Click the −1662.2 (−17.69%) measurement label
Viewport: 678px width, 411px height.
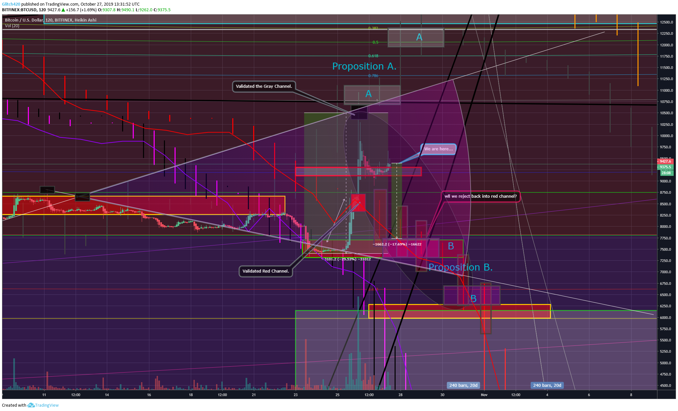tap(397, 244)
